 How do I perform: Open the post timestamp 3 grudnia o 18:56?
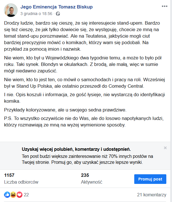pos(36,13)
